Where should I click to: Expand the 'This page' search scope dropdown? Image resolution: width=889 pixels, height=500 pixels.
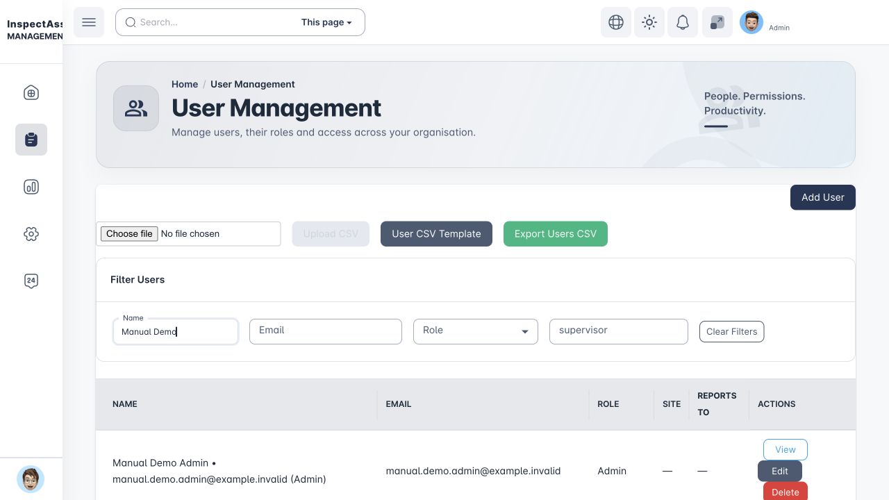[x=326, y=22]
